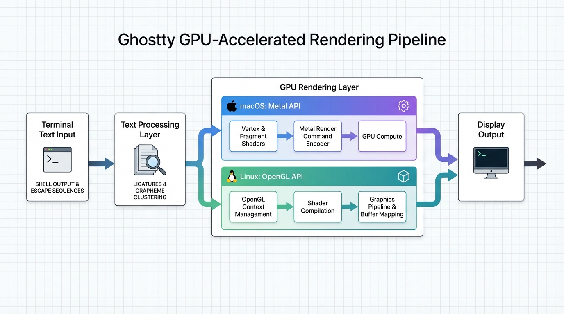564x314 pixels.
Task: Click the Apple logo icon
Action: 232,106
